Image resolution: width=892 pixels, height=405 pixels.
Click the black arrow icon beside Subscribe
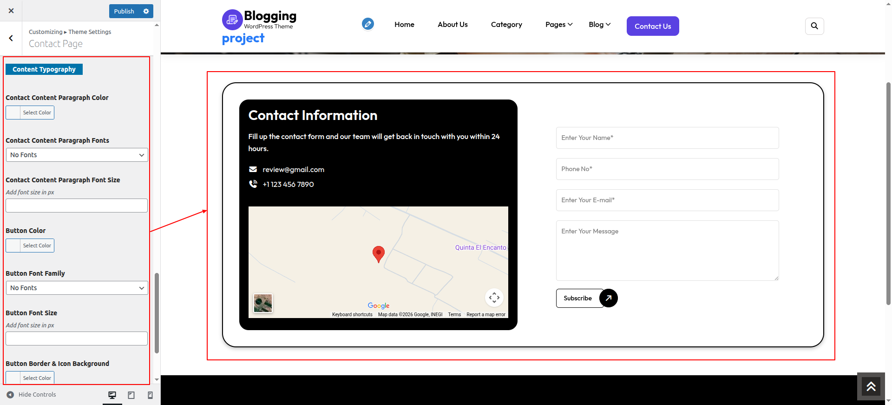point(608,298)
